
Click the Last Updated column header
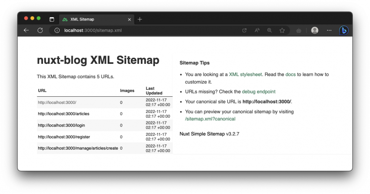(x=154, y=91)
